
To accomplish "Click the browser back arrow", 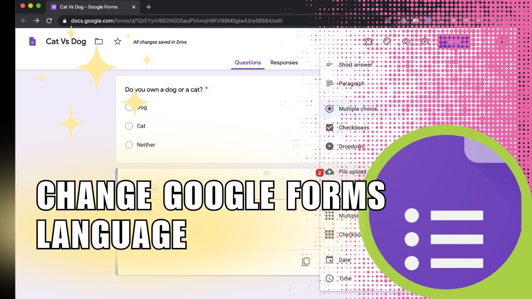I will coord(24,20).
